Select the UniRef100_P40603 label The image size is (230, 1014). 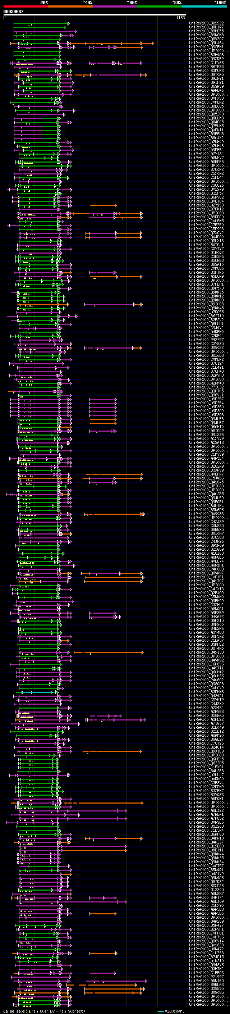(206, 569)
